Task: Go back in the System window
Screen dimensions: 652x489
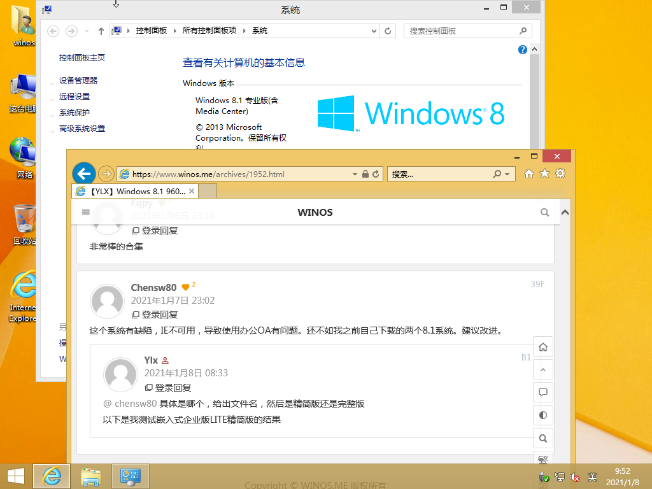Action: pos(53,31)
